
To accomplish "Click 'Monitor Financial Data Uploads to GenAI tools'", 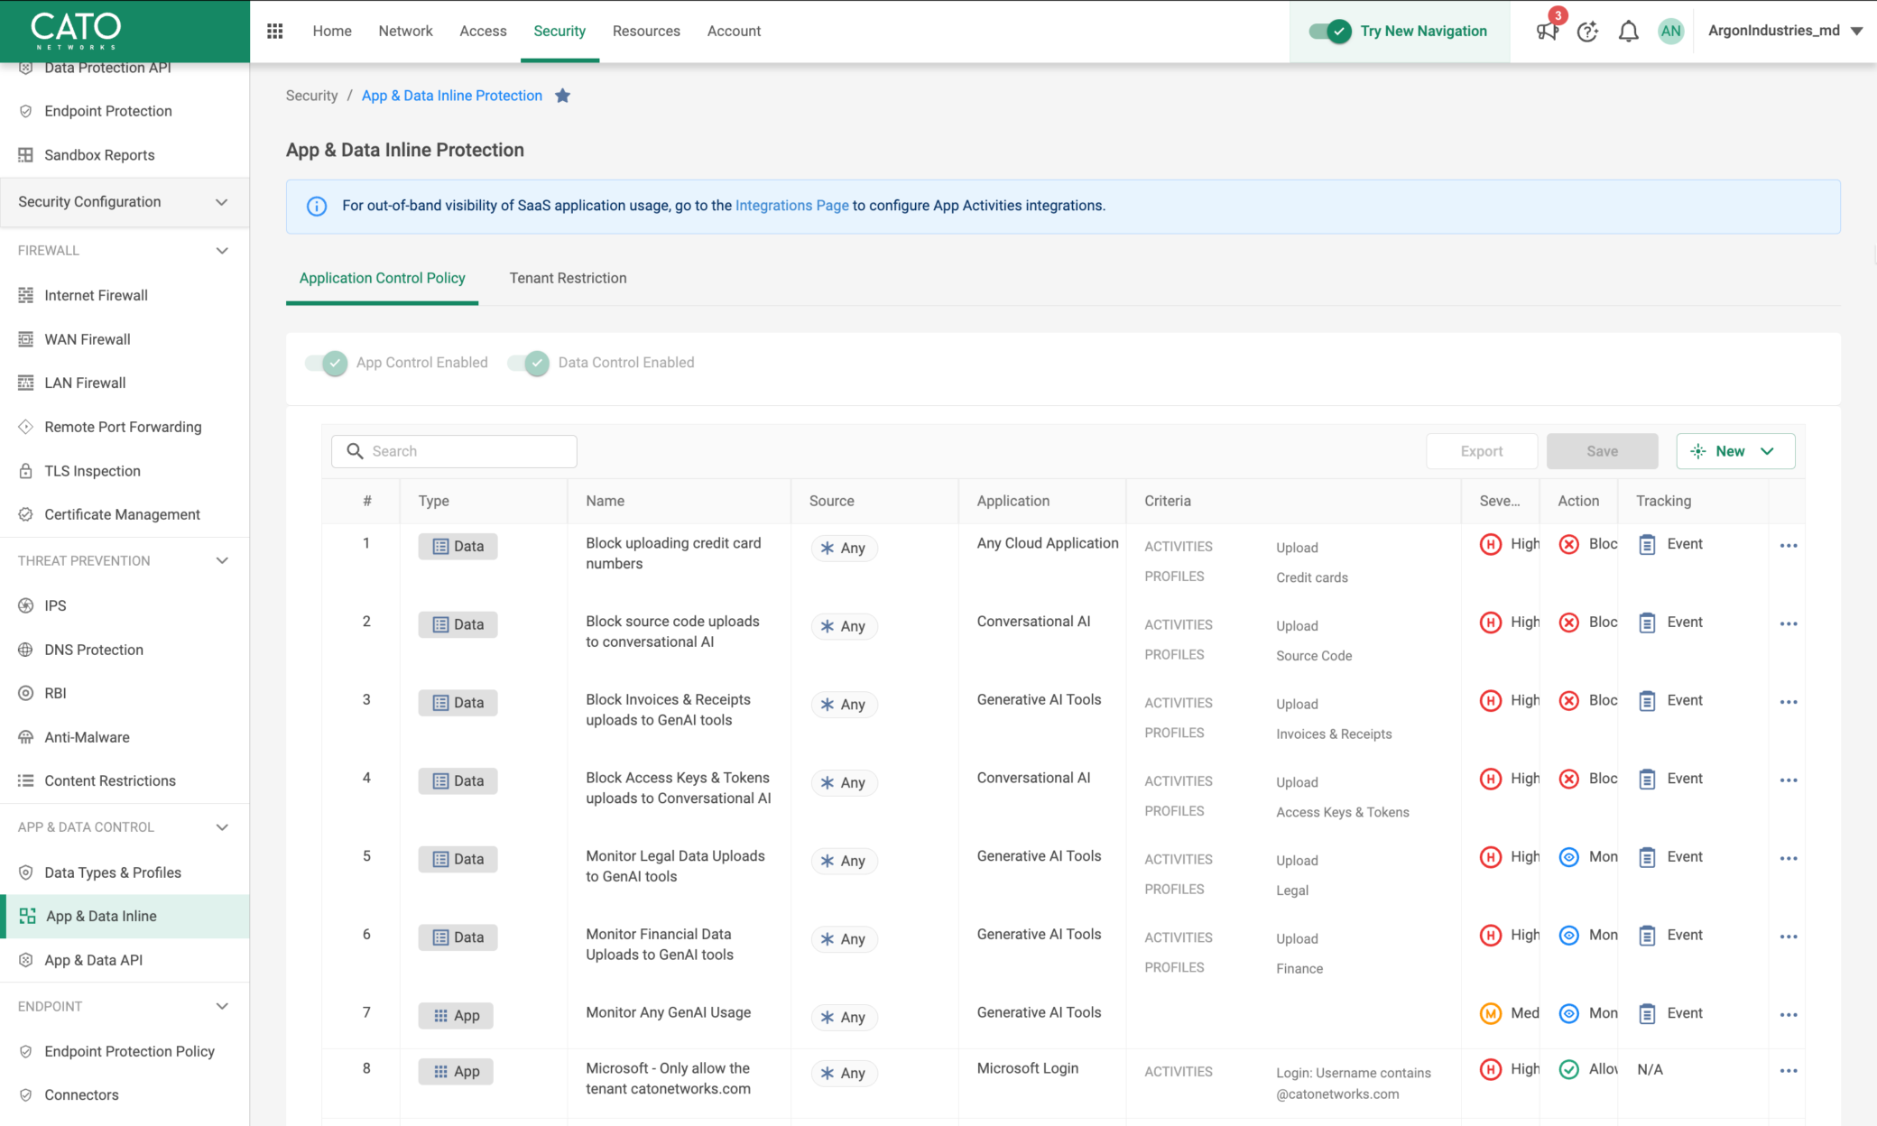I will click(x=660, y=945).
